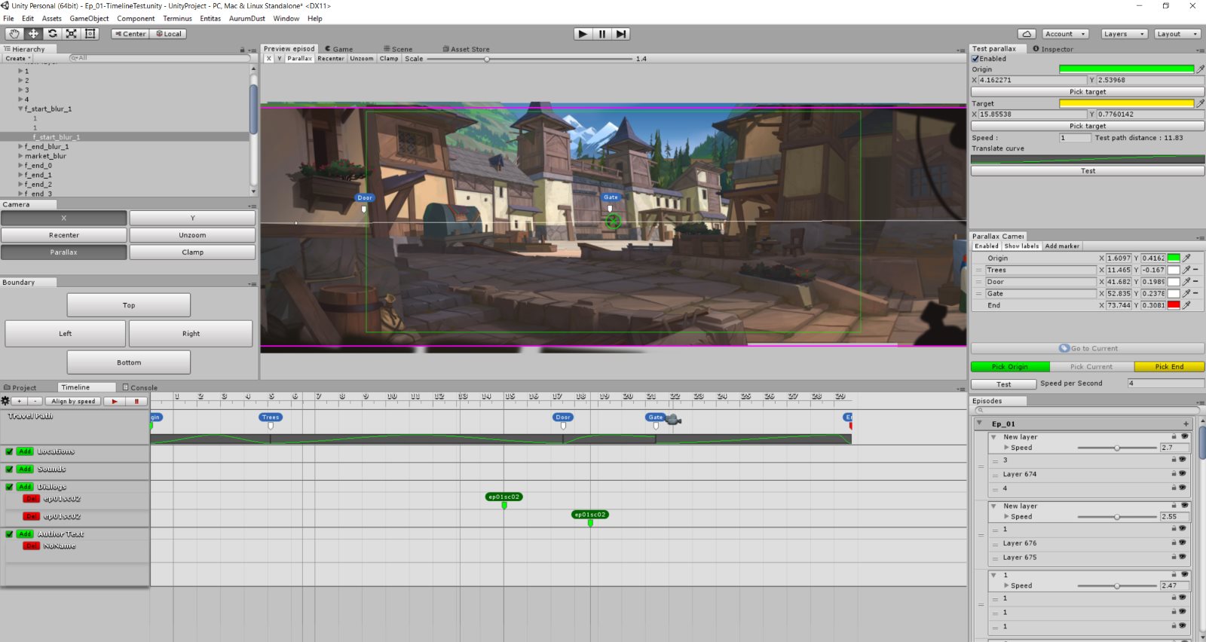The image size is (1206, 642).
Task: Click the Play button in the top toolbar
Action: click(x=583, y=34)
